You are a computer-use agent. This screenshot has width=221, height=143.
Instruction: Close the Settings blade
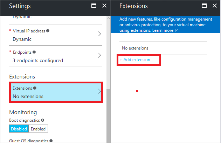click(104, 6)
